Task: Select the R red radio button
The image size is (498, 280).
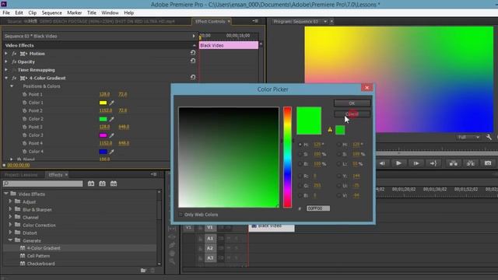Action: pyautogui.click(x=300, y=176)
